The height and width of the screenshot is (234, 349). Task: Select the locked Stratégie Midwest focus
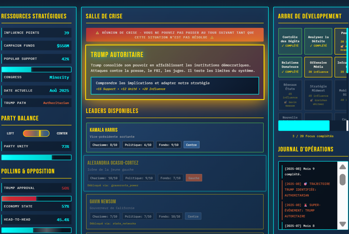(318, 95)
